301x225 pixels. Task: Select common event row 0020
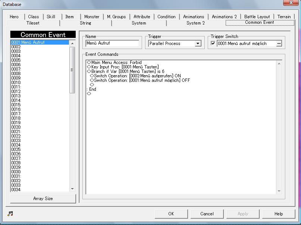click(x=40, y=127)
